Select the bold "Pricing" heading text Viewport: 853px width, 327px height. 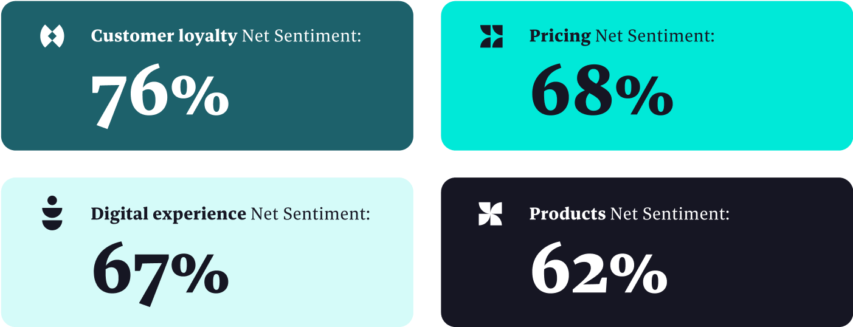559,36
